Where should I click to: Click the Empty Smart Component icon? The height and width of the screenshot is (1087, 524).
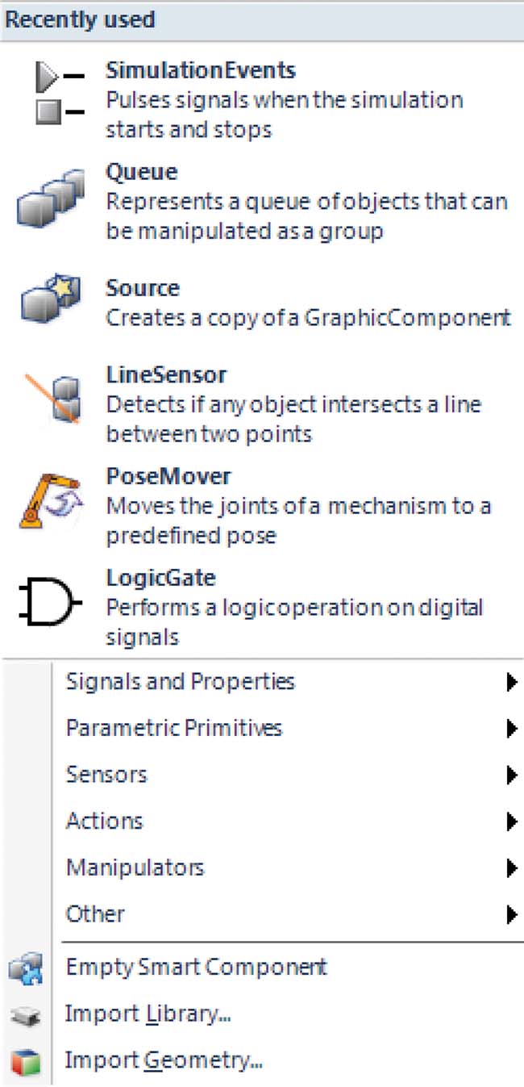click(25, 968)
